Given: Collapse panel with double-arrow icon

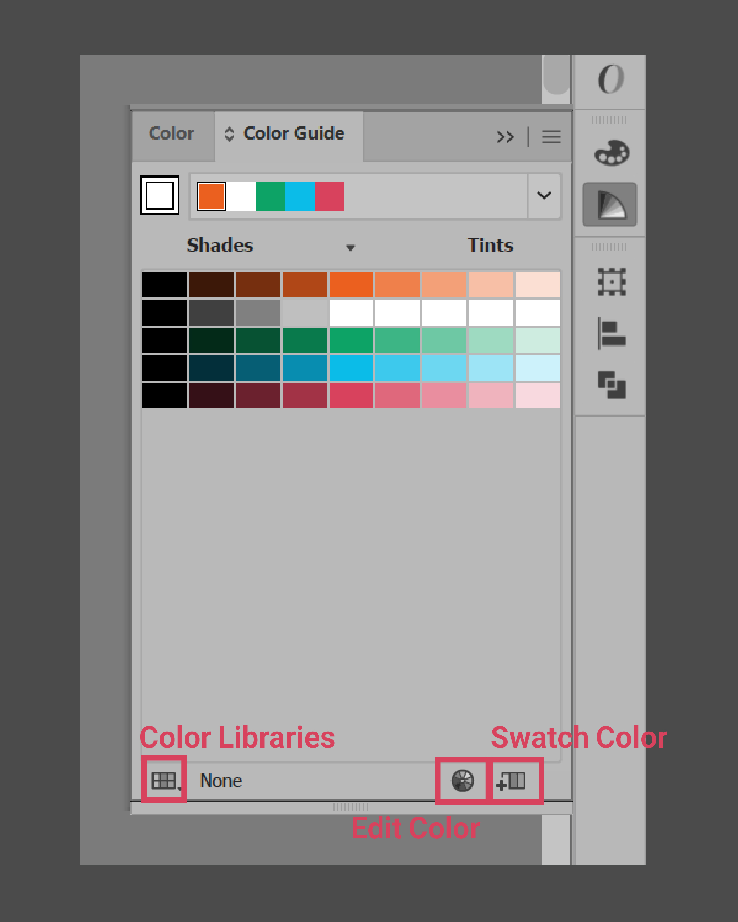Looking at the screenshot, I should click(505, 137).
